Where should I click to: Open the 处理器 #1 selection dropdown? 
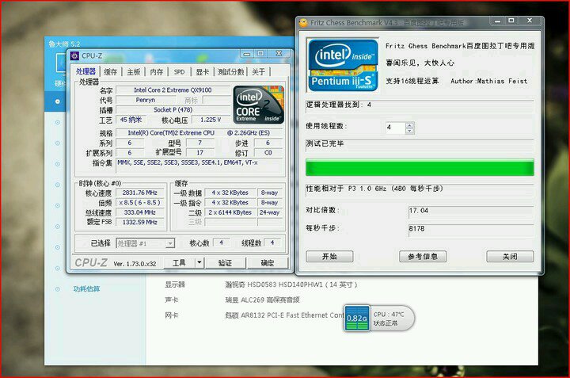[x=146, y=243]
